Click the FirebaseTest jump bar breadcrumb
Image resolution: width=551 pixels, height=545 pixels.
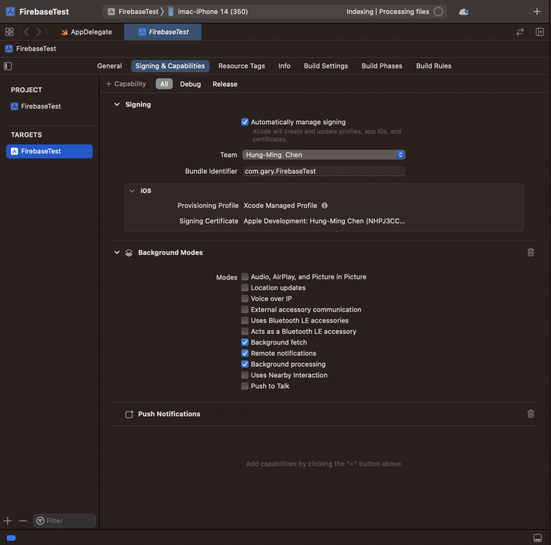31,48
